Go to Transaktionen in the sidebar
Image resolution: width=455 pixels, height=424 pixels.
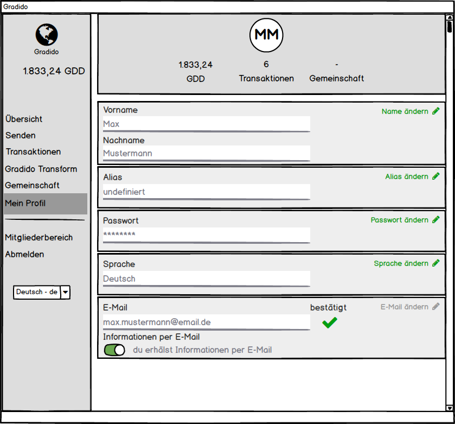[x=33, y=152]
